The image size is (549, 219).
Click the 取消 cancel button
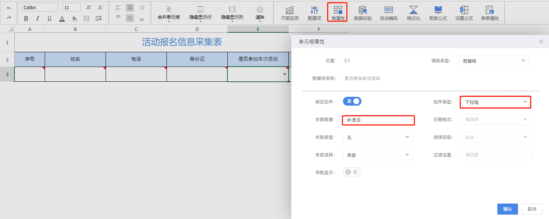pyautogui.click(x=532, y=209)
